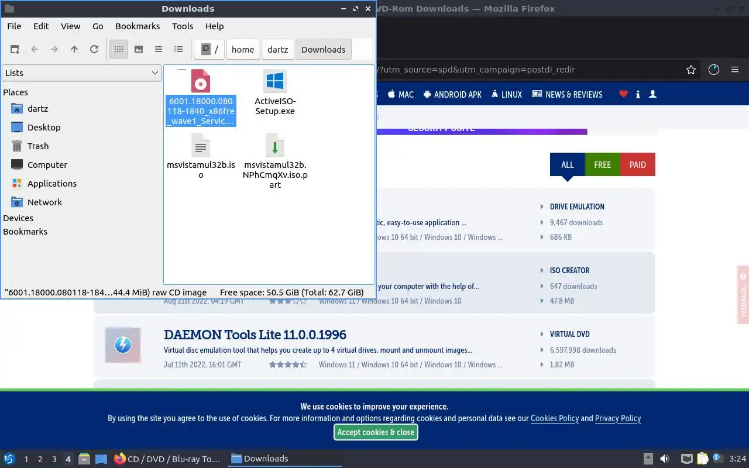Click the 'home' path button
749x468 pixels.
(x=243, y=50)
